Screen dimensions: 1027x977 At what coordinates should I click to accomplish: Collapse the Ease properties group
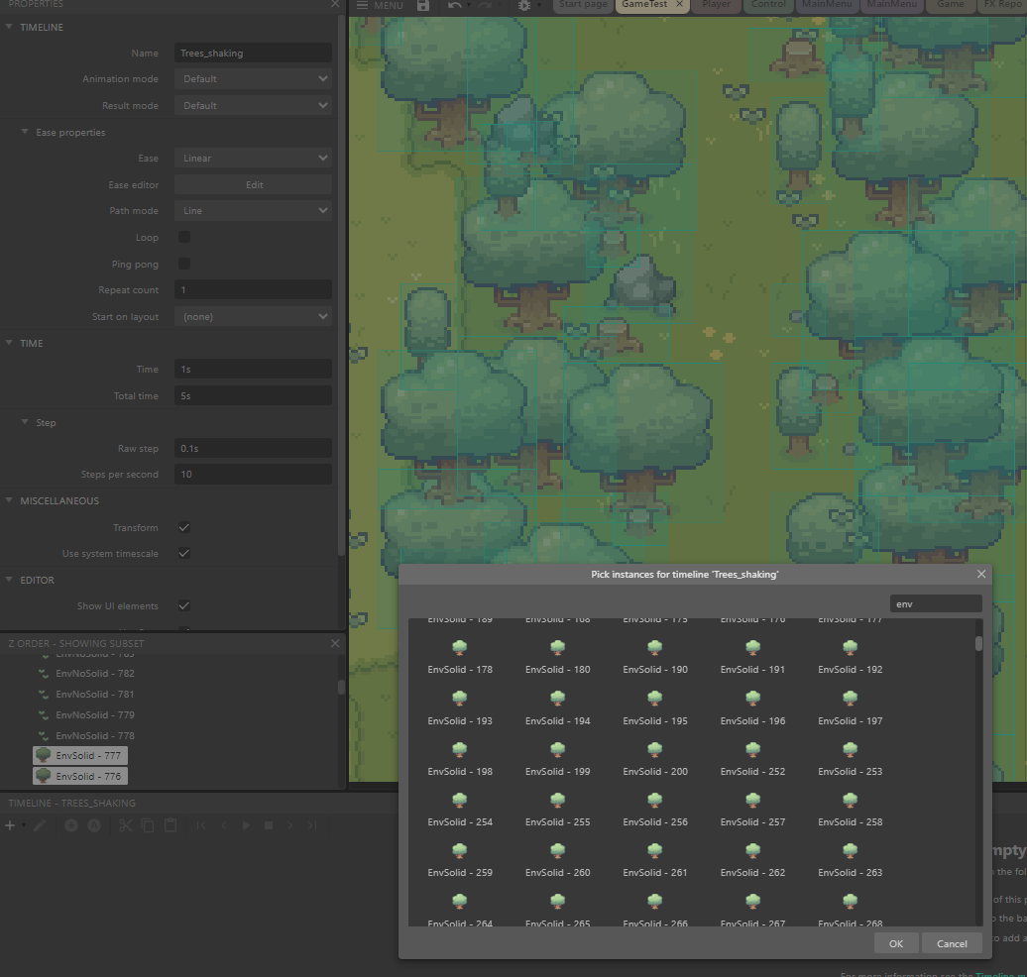25,132
